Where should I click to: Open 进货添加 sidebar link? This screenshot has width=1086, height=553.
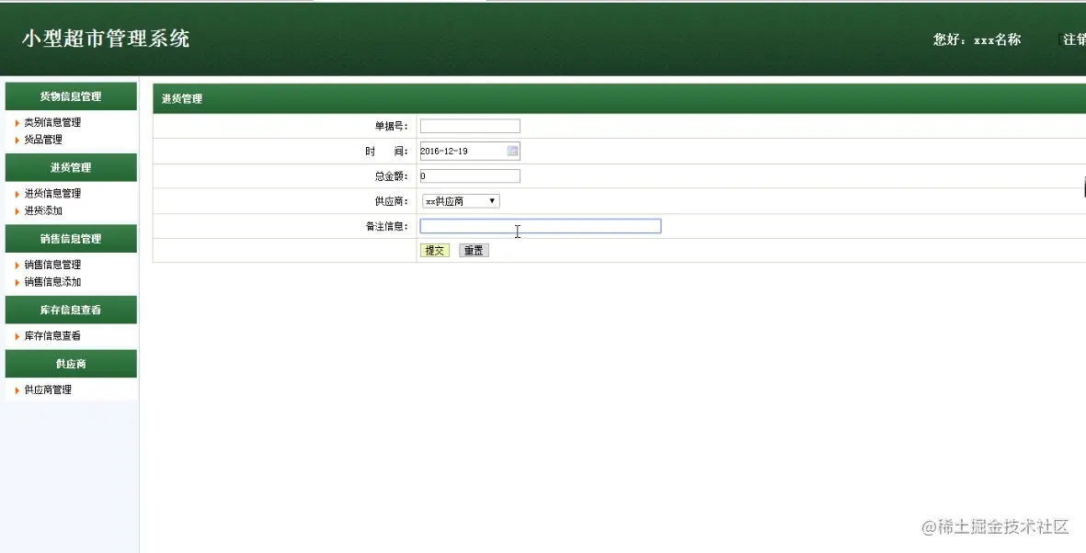coord(43,211)
